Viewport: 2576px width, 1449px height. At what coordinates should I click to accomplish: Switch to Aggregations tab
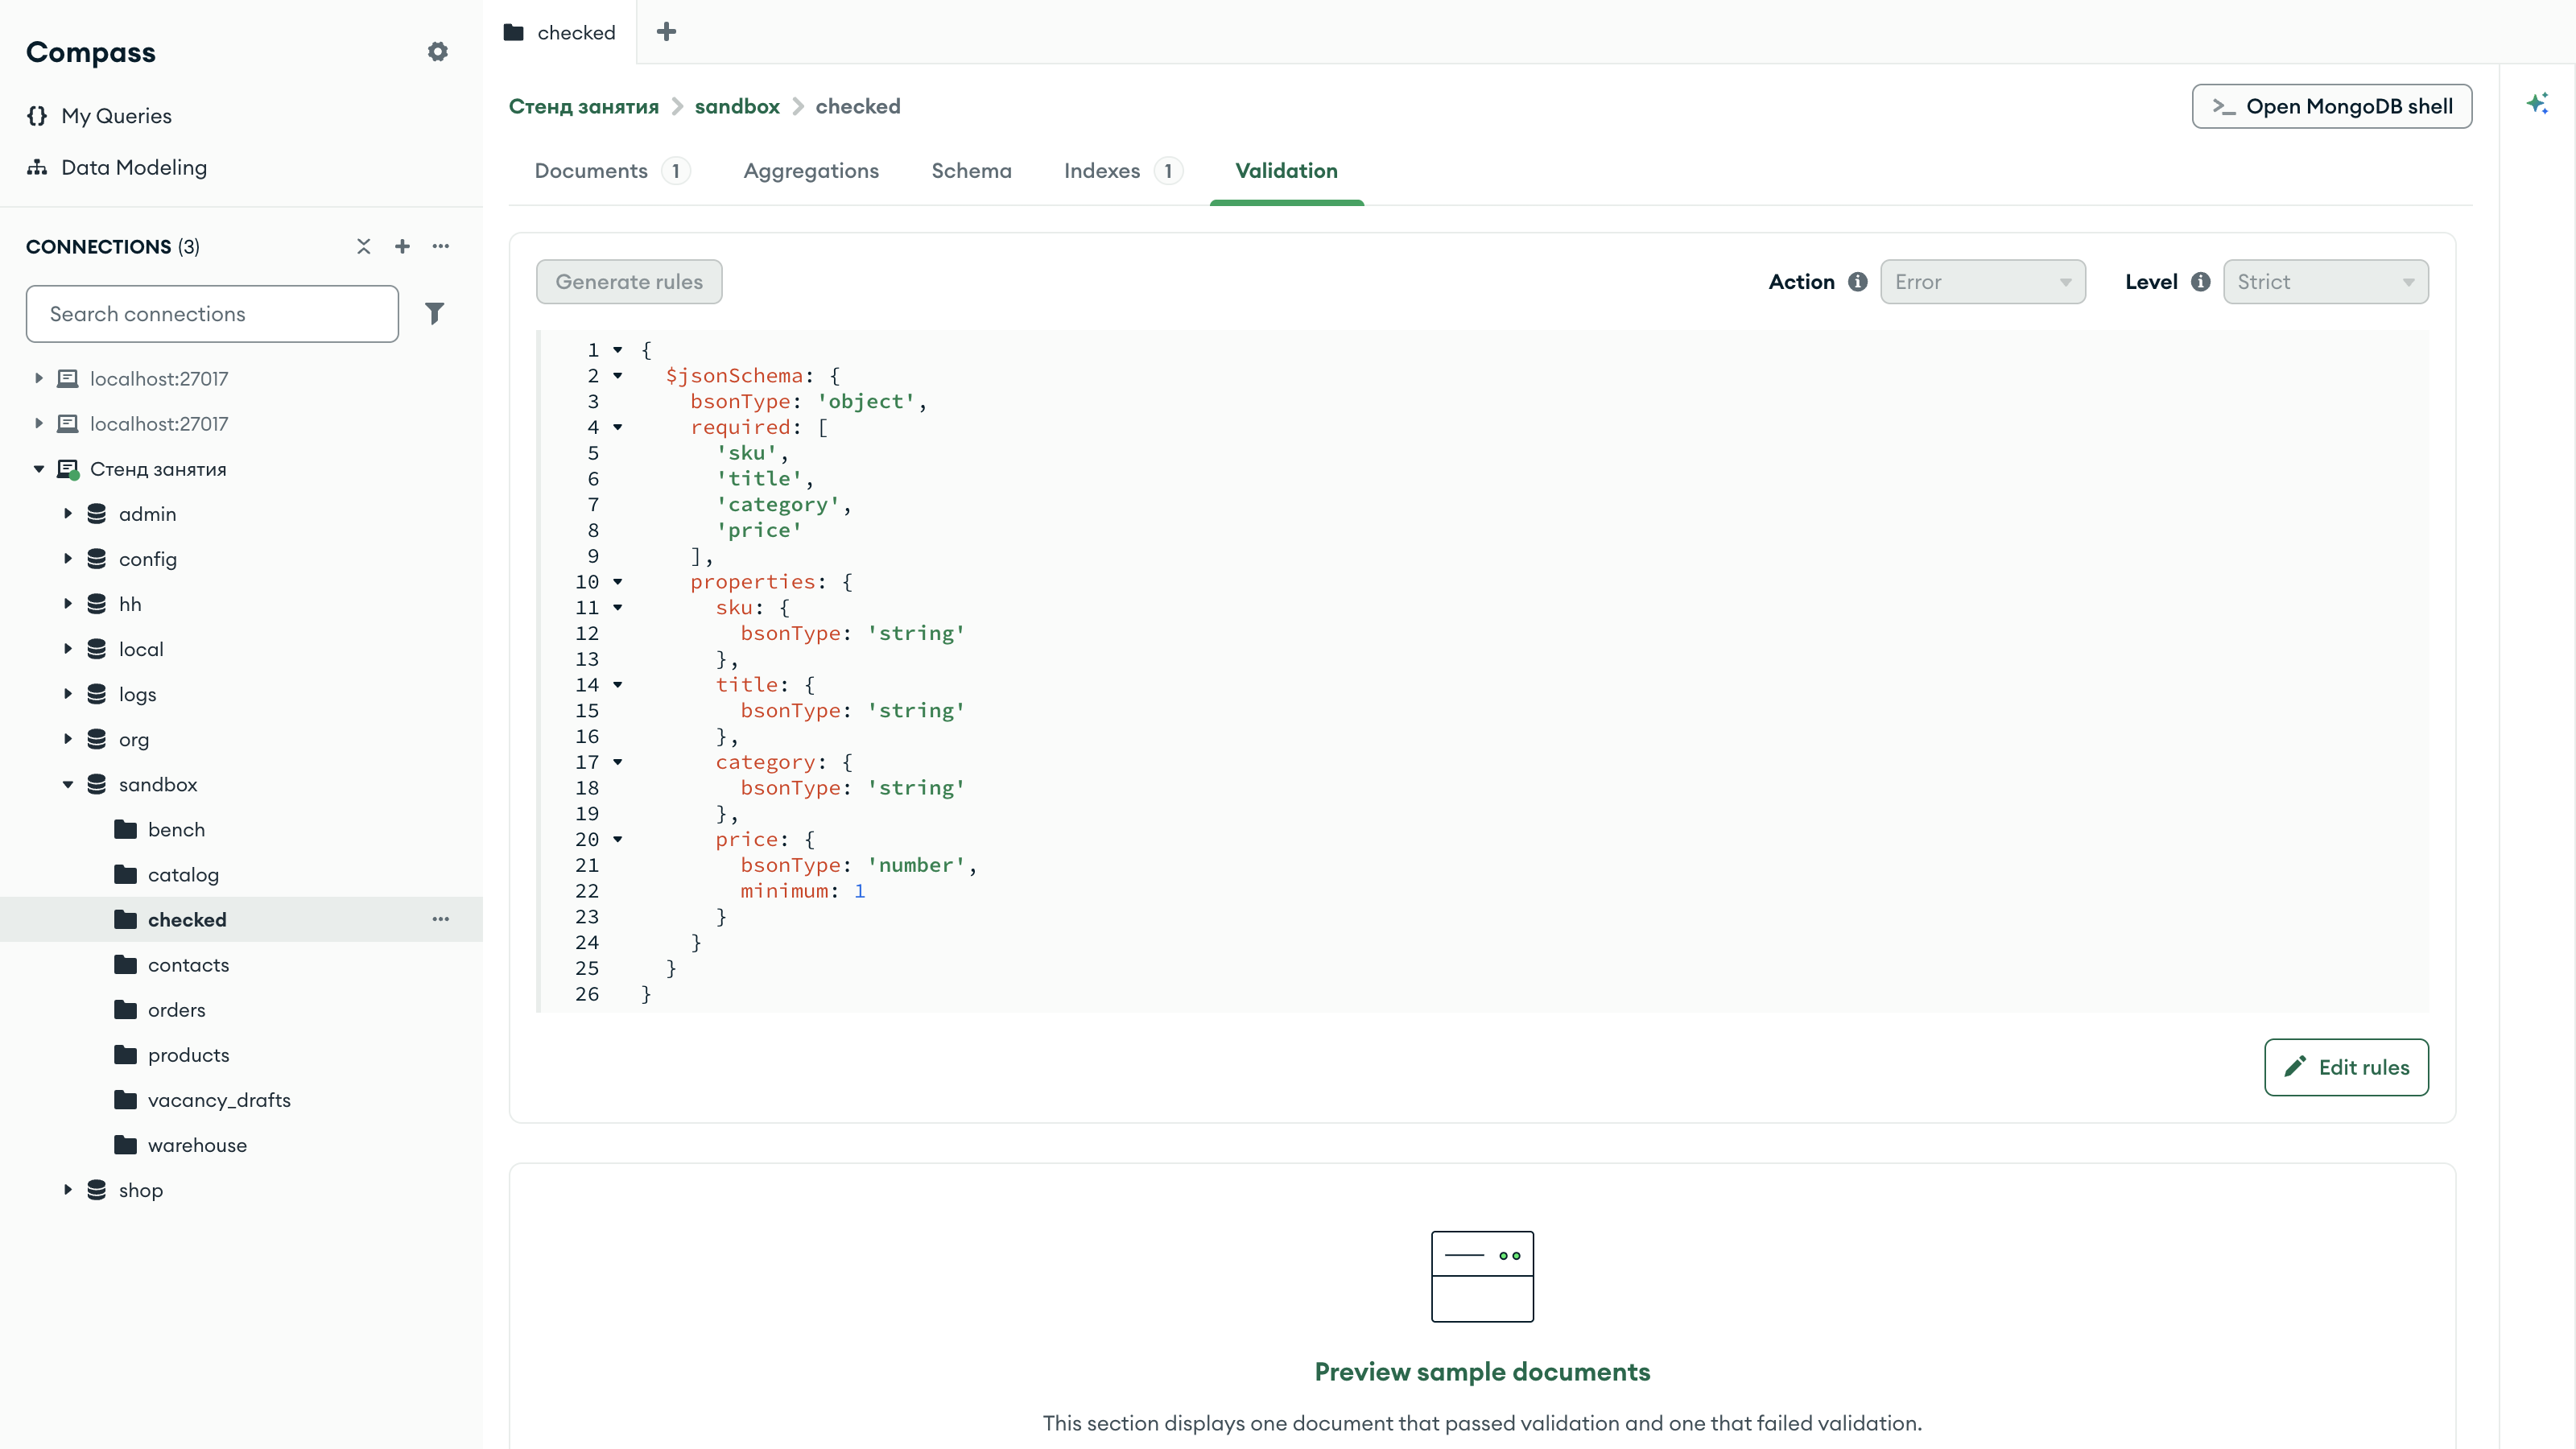click(811, 171)
